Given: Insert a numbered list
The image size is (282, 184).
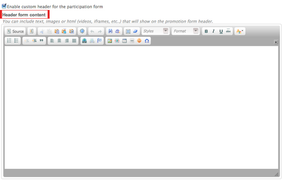Looking at the screenshot, I should coord(9,41).
